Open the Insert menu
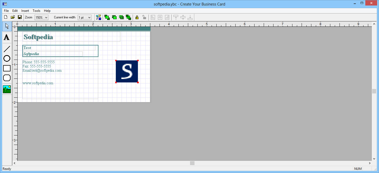The image size is (379, 173). [x=25, y=11]
